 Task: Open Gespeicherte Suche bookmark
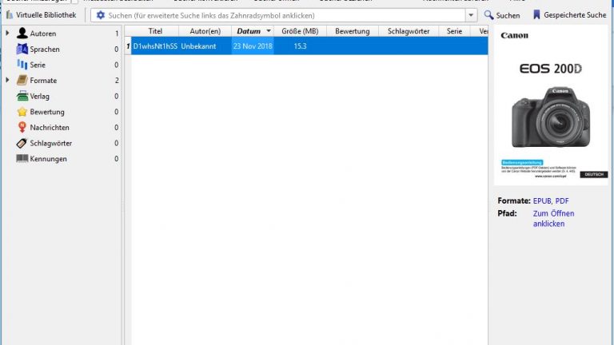568,15
